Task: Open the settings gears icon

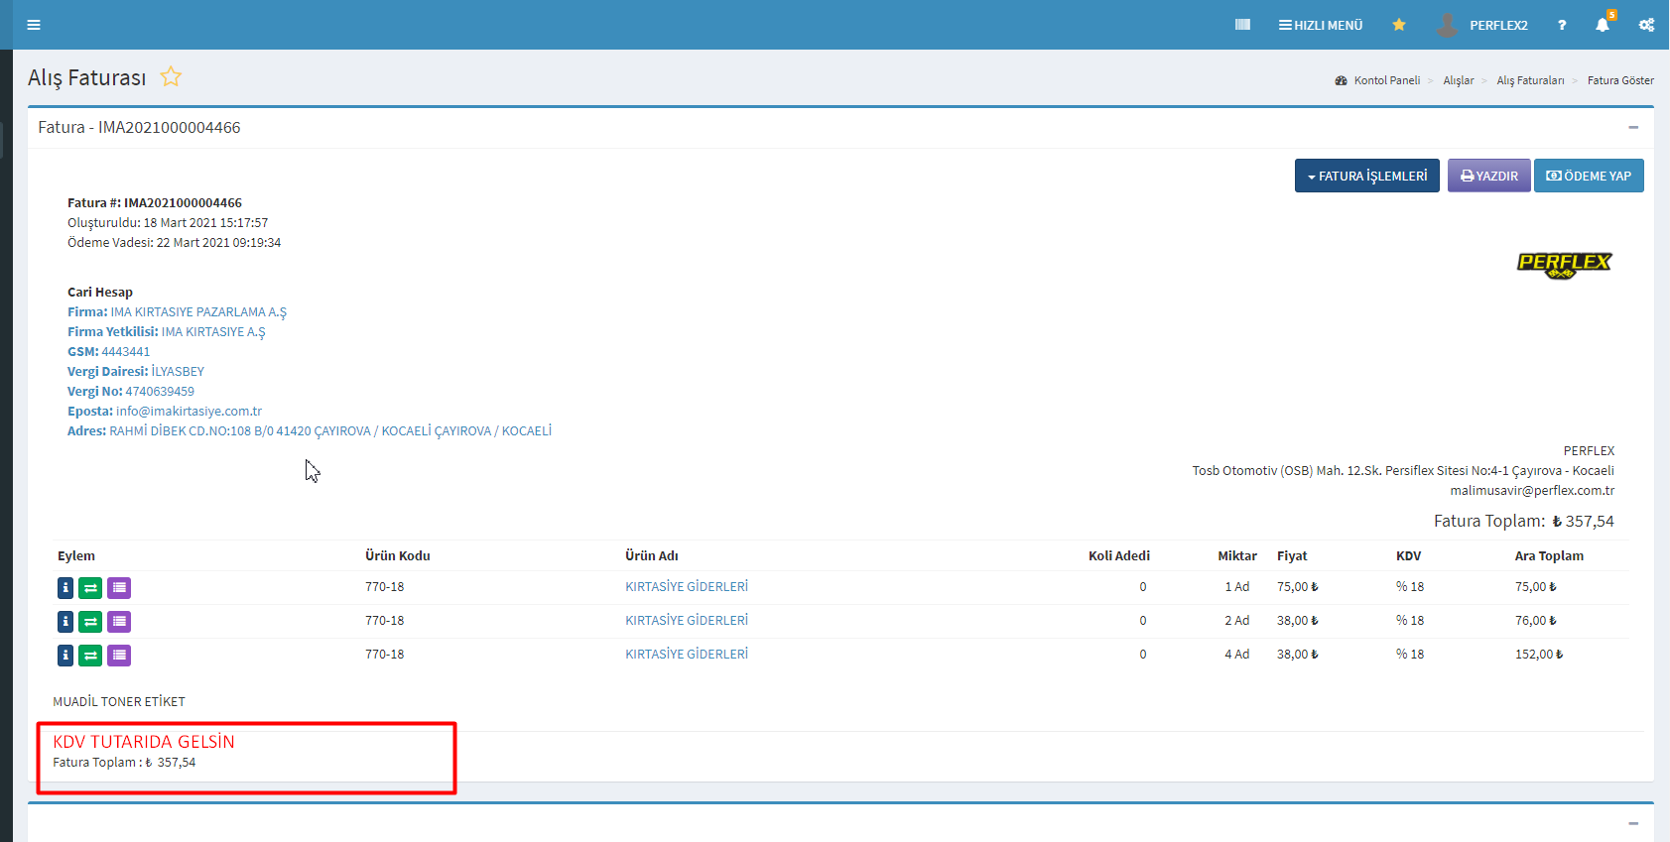Action: point(1646,25)
